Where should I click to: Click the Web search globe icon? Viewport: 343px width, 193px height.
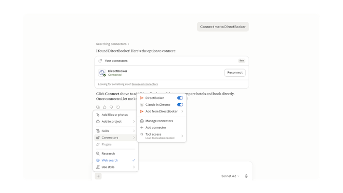(x=98, y=160)
